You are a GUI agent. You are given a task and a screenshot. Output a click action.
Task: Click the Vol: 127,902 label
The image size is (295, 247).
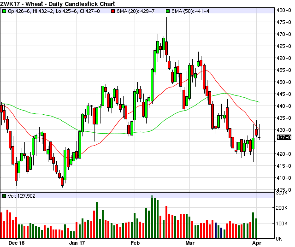pos(22,196)
